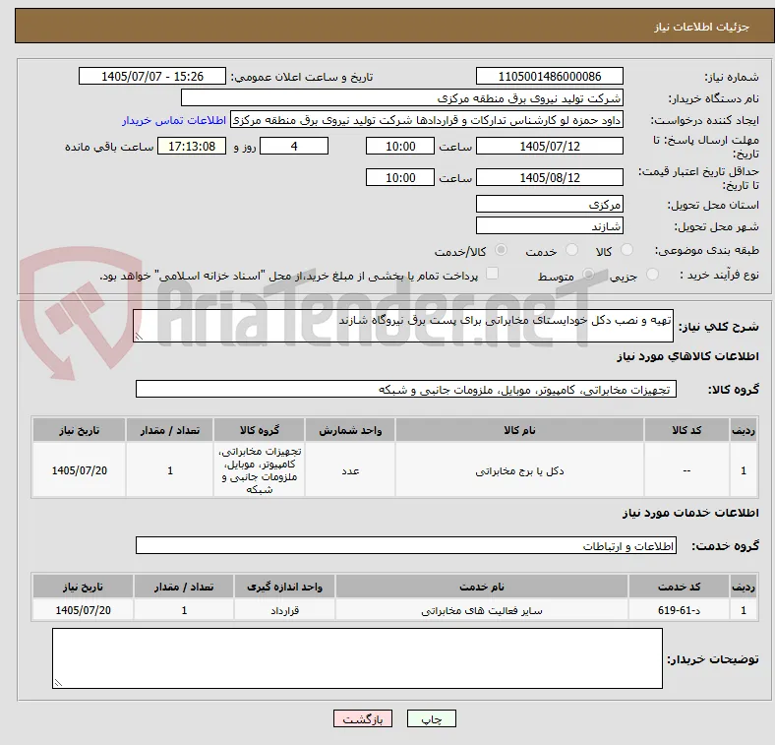
Task: Click the service cell سایر فعالیت های مخابراتی
Action: (482, 610)
